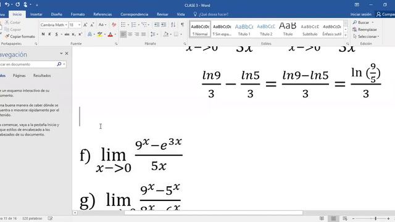
Task: Click Copiar formato painter
Action: click(20, 36)
